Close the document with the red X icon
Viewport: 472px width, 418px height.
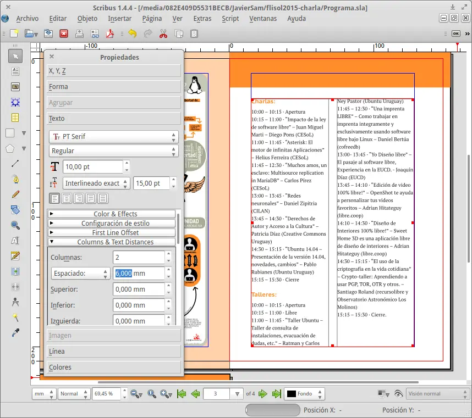click(64, 34)
